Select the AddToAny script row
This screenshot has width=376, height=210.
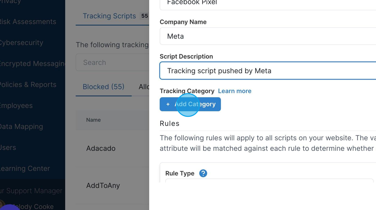tap(112, 186)
